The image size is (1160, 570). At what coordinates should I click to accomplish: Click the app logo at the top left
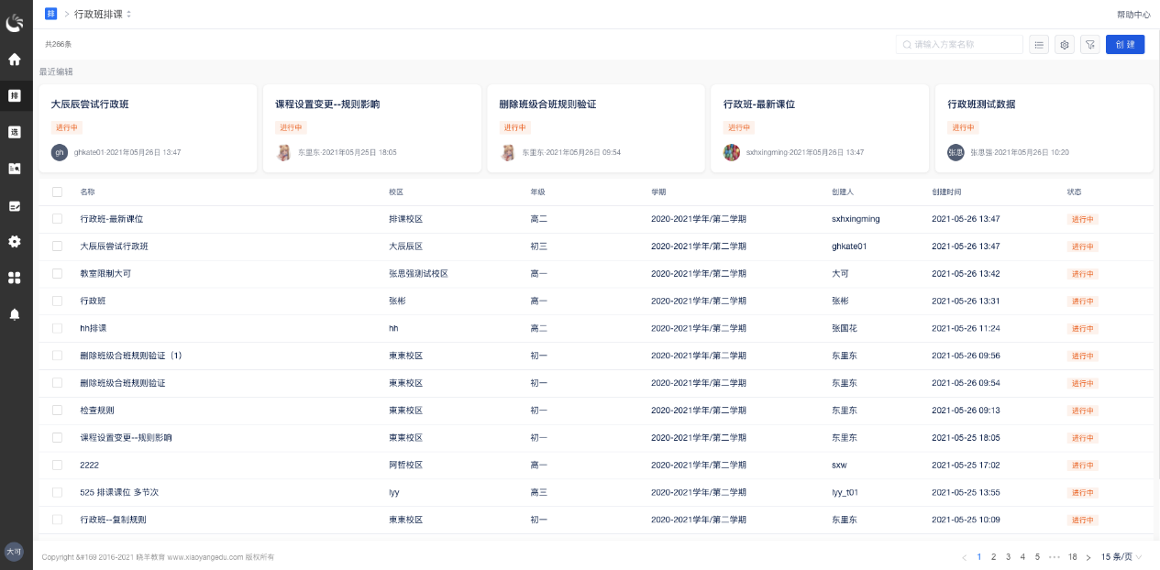coord(15,22)
